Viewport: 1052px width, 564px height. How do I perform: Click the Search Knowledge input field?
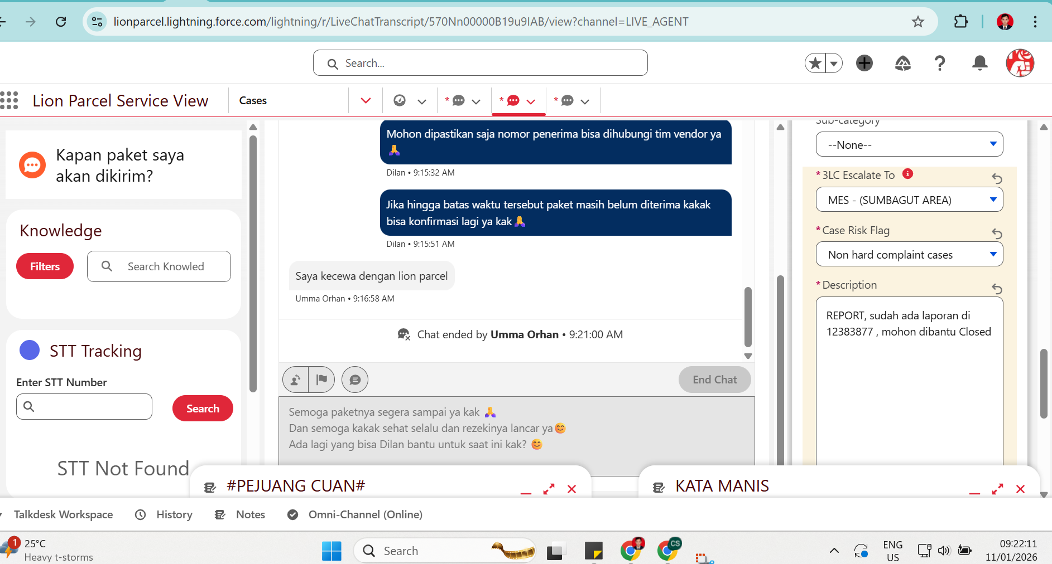[158, 266]
